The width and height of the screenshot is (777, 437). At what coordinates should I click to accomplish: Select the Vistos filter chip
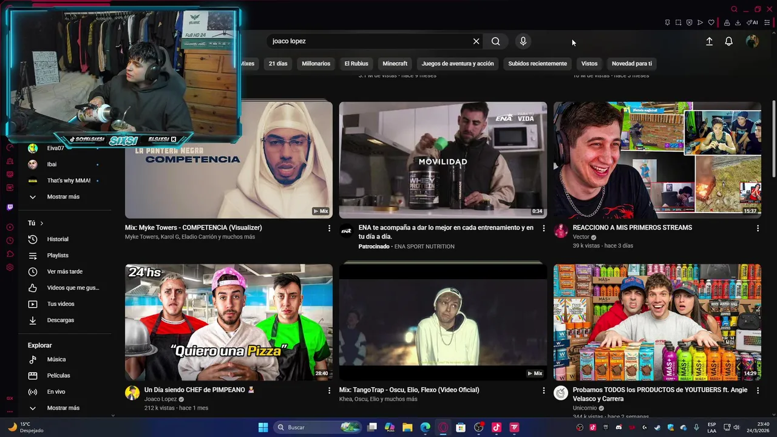589,64
